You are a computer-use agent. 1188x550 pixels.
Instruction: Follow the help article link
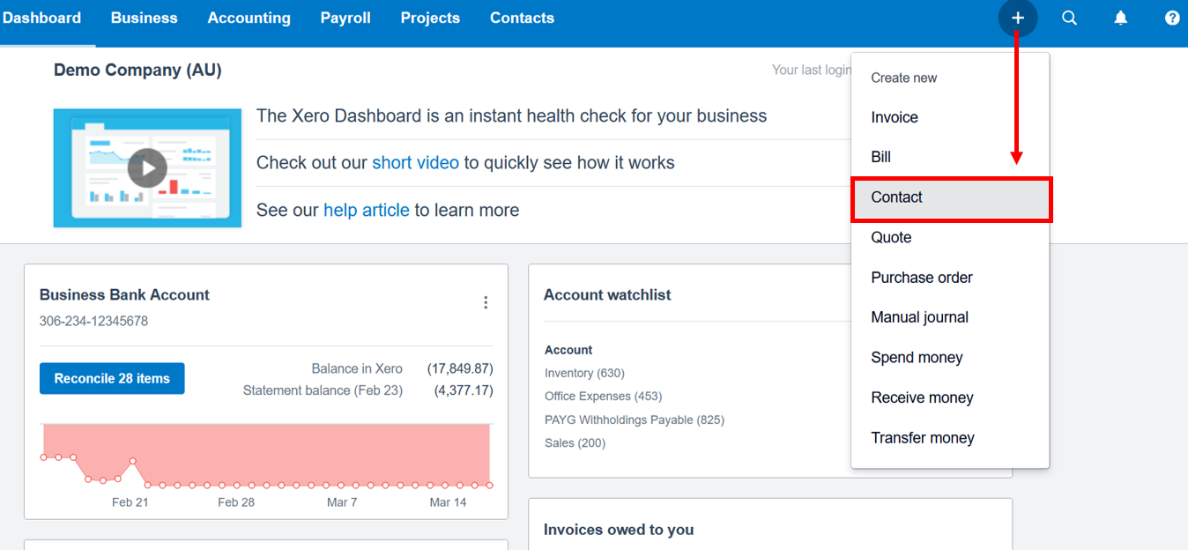click(x=367, y=210)
